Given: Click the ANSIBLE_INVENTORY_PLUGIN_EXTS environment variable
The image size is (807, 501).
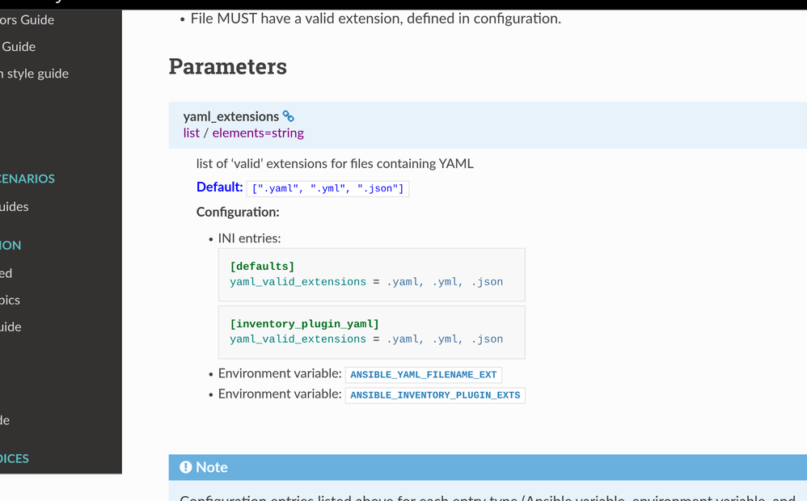Looking at the screenshot, I should 435,395.
